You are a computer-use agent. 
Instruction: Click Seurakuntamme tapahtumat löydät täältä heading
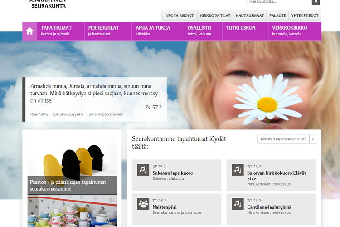click(x=179, y=143)
